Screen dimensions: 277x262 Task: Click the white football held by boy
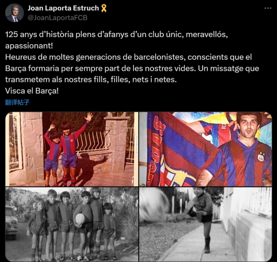[x=81, y=219]
